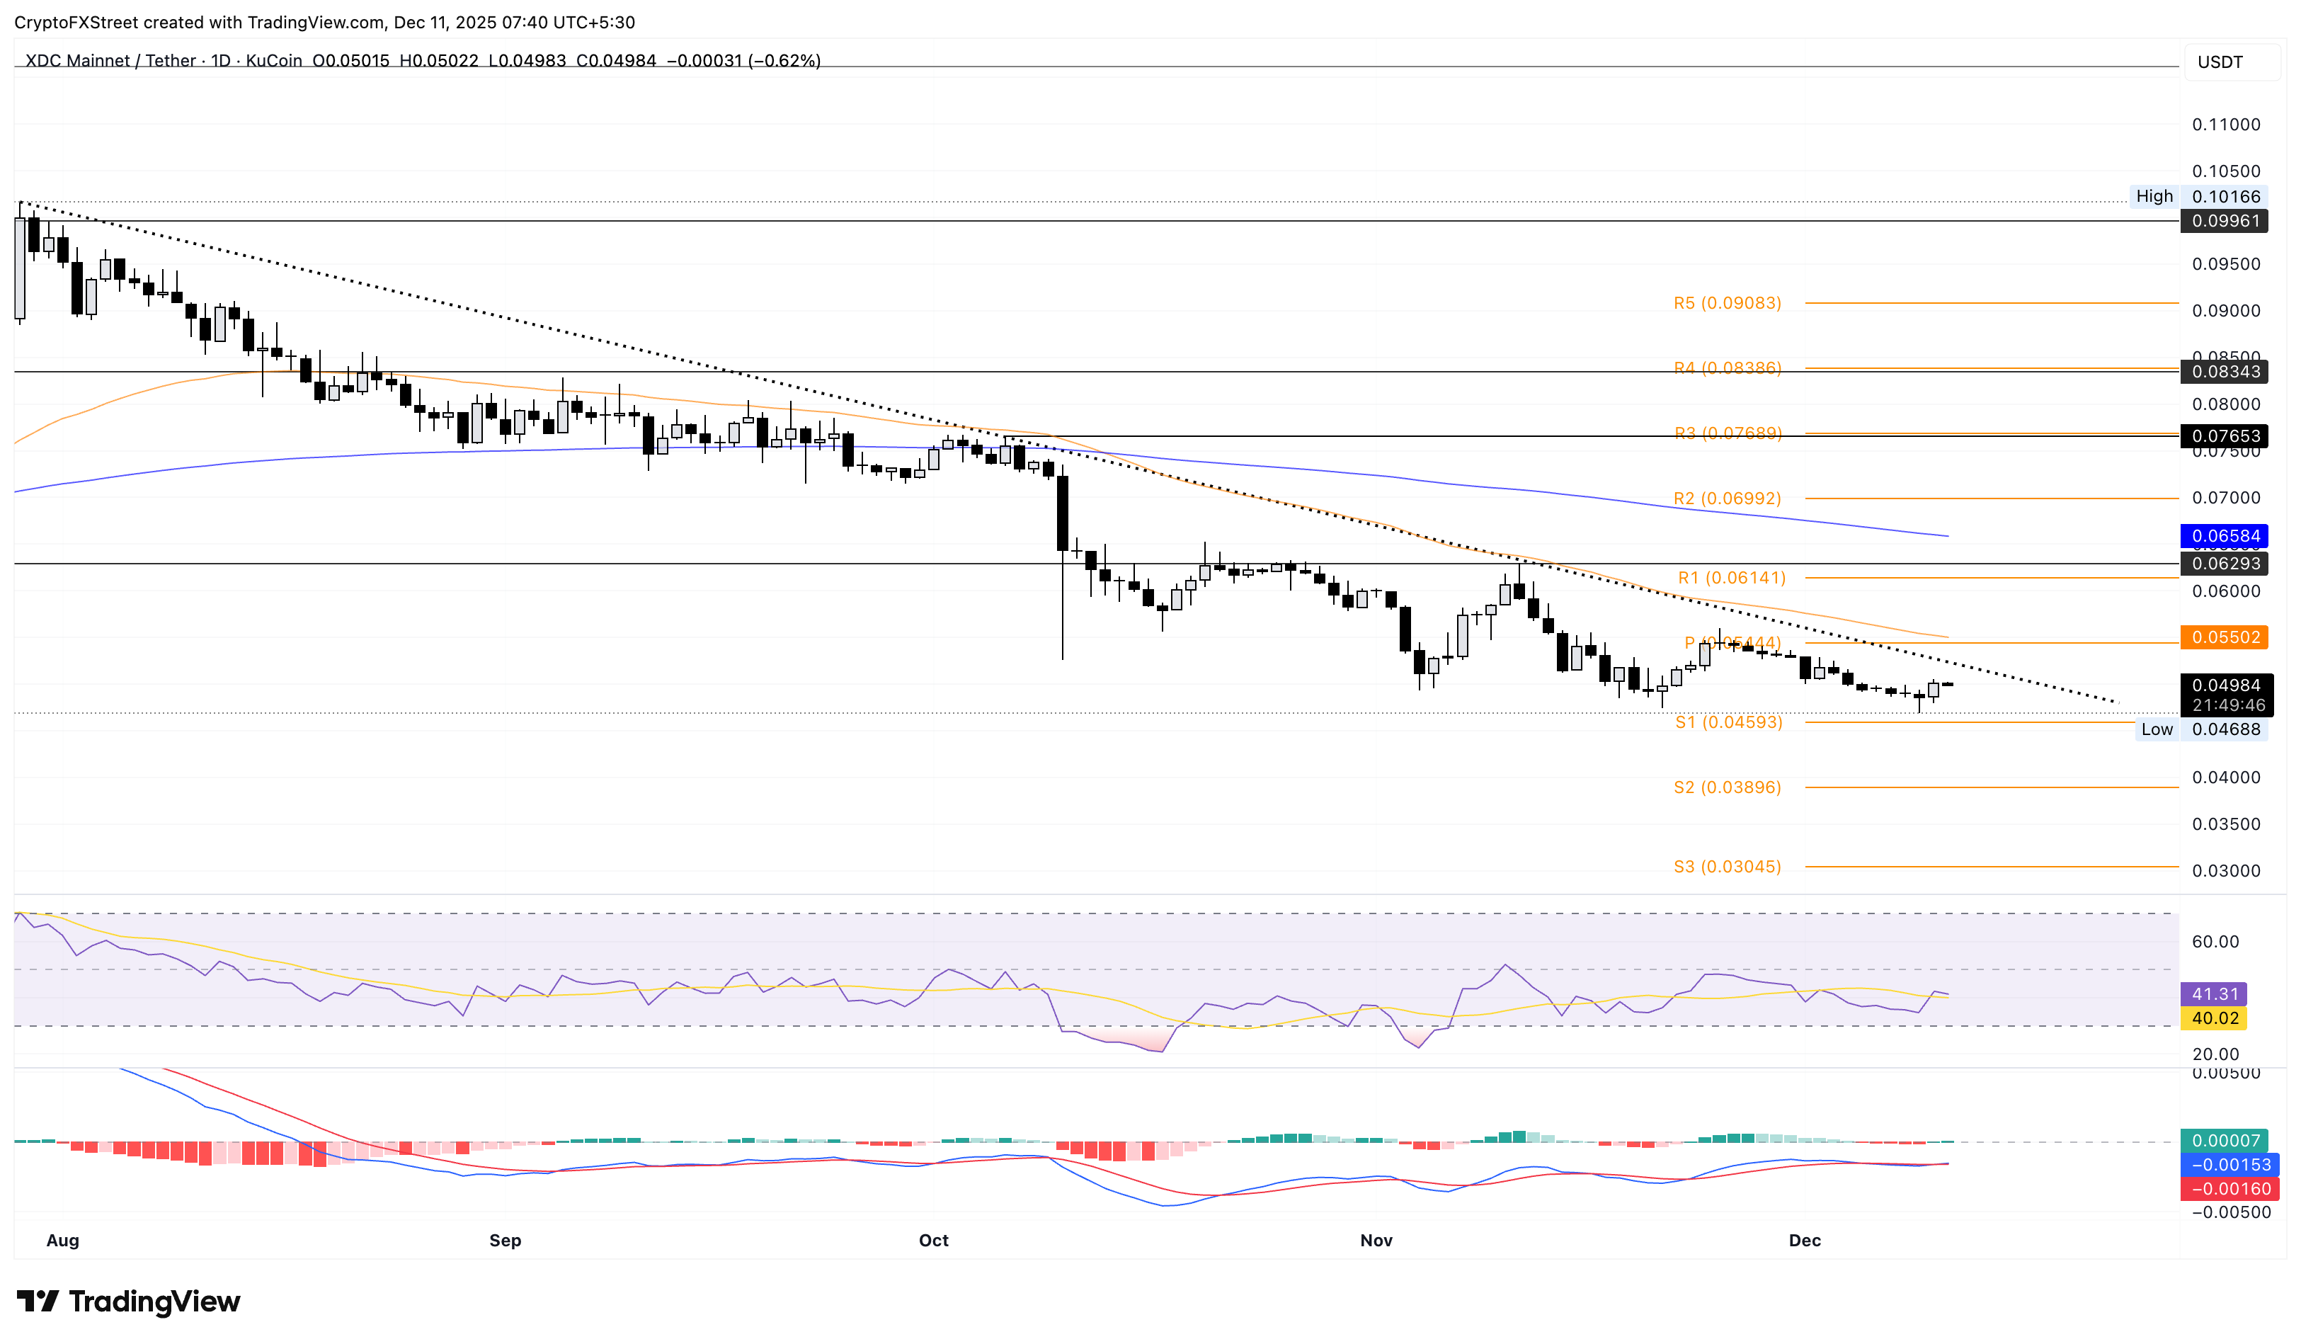Click the MACD signal value -0.00160

coord(2222,1188)
